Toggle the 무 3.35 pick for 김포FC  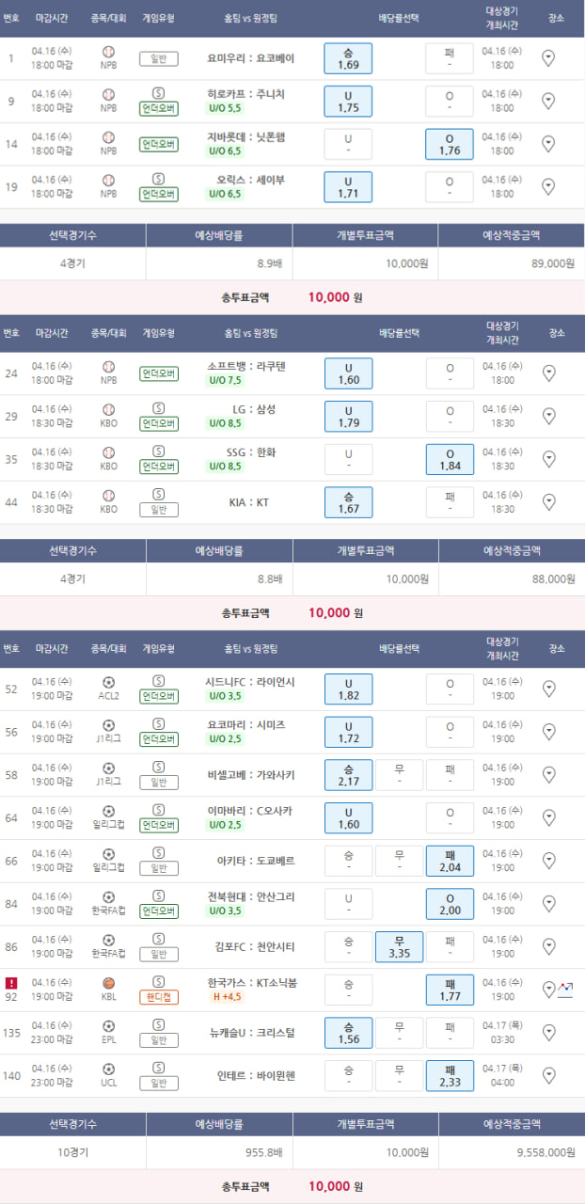399,946
